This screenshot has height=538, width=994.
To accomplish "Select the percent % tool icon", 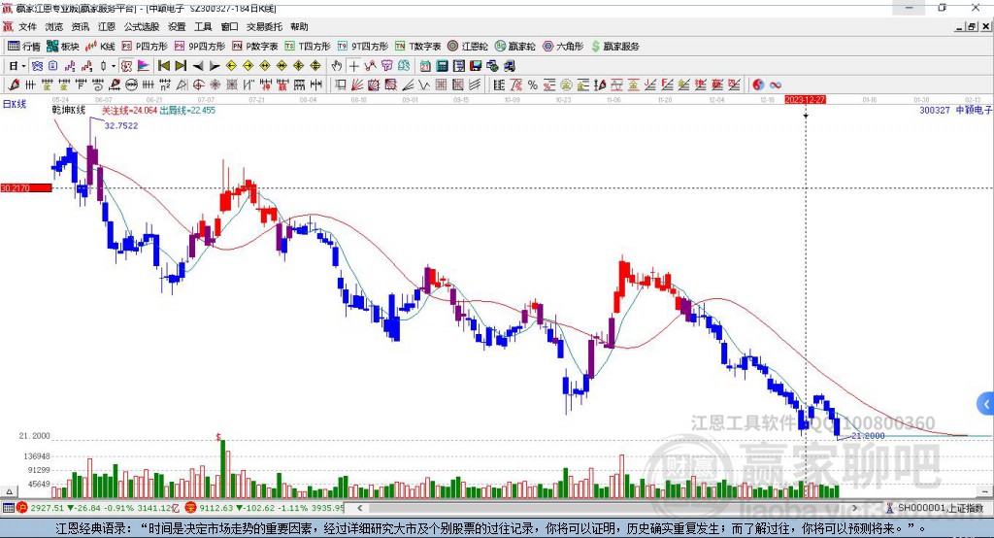I will [x=533, y=85].
